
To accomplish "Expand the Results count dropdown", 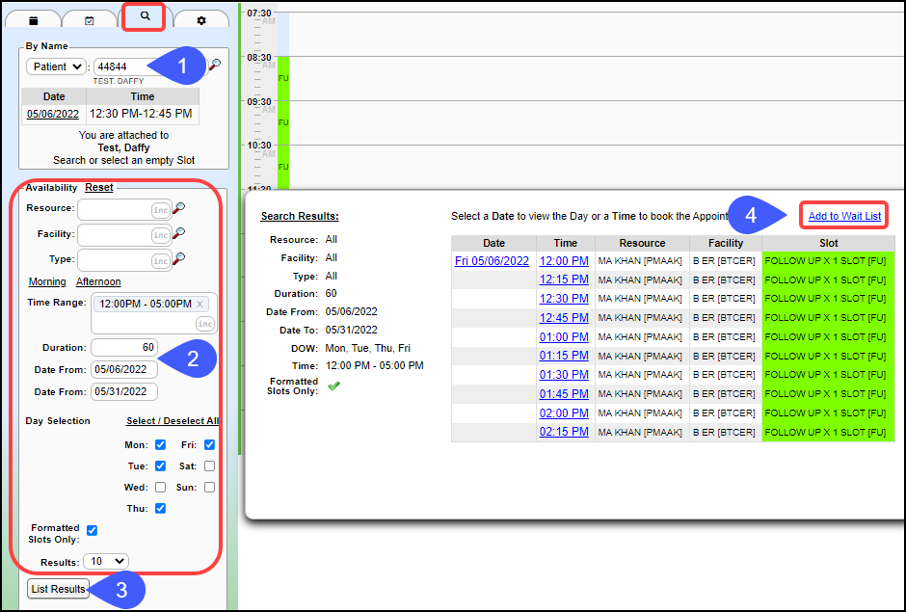I will (106, 561).
